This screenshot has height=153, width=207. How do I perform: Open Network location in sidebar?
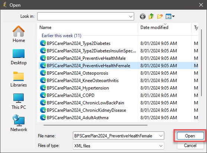pos(19,123)
